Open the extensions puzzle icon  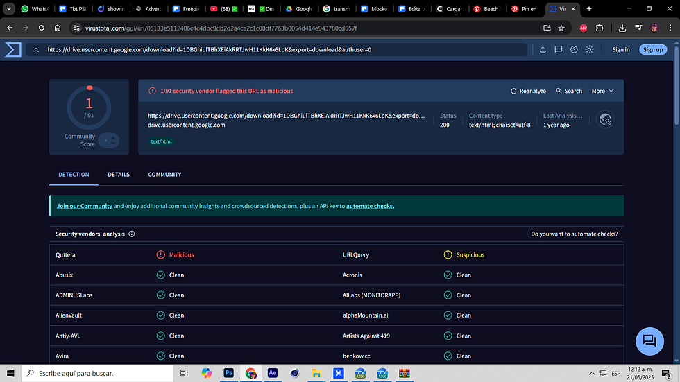coord(600,28)
